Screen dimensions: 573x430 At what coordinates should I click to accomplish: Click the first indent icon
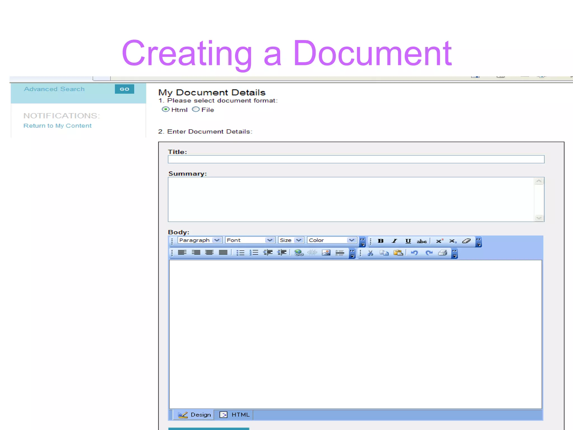(x=268, y=253)
